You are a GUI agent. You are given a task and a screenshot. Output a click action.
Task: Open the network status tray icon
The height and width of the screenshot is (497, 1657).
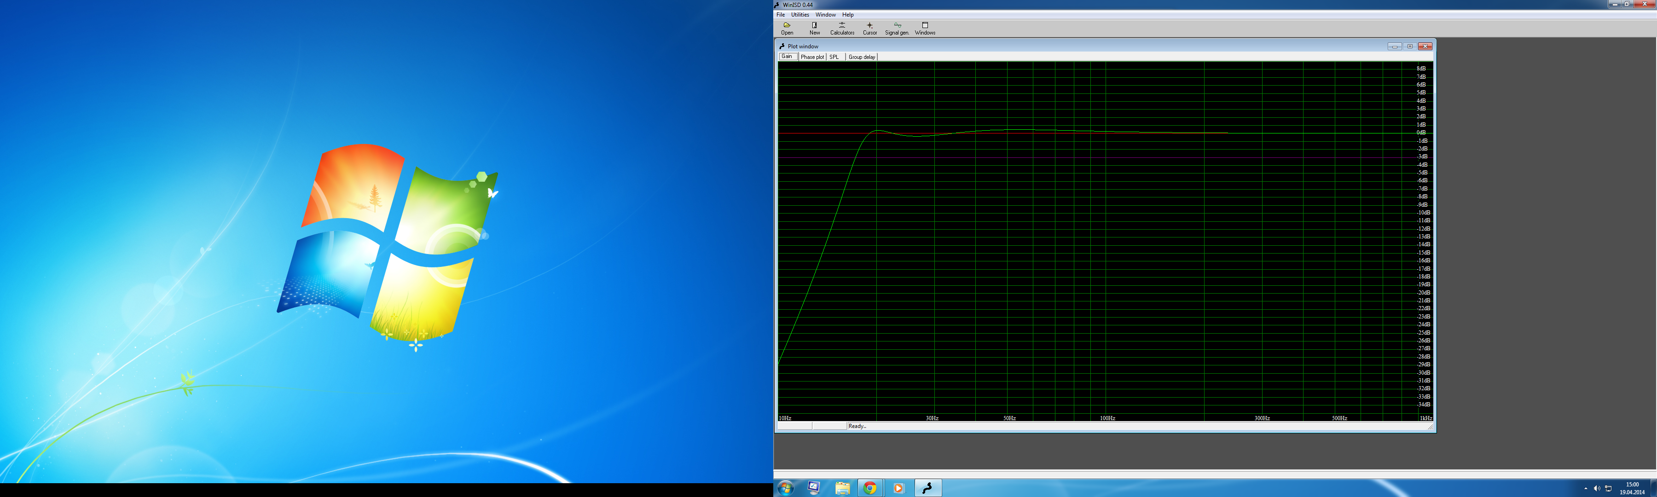point(1608,489)
